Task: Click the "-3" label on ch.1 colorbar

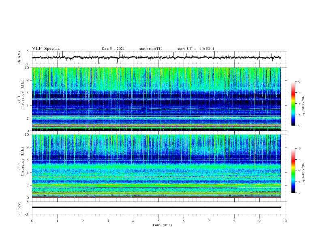Action: [299, 81]
